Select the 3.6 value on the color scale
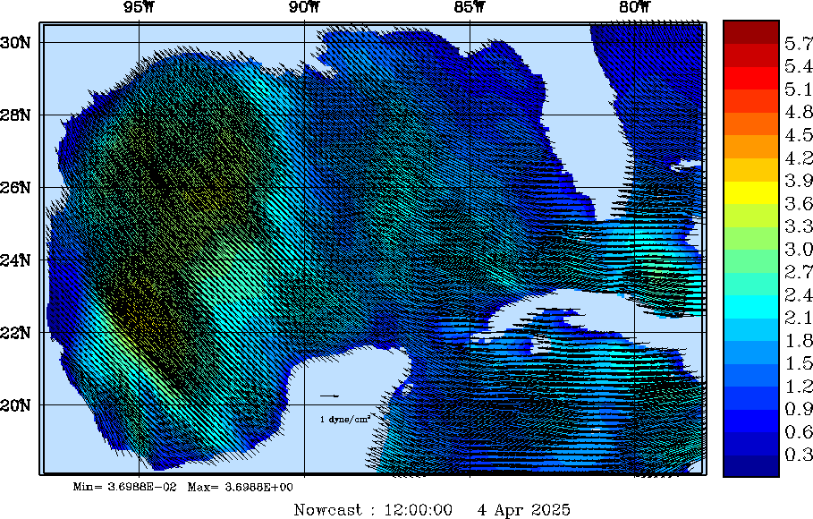Viewport: 813px width, 519px height. (x=799, y=203)
